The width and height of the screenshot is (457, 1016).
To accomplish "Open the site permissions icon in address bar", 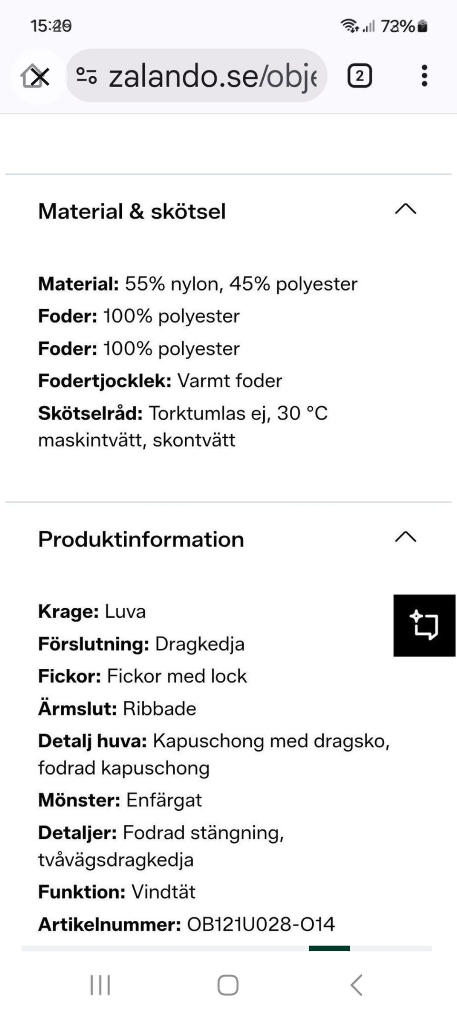I will pos(86,75).
